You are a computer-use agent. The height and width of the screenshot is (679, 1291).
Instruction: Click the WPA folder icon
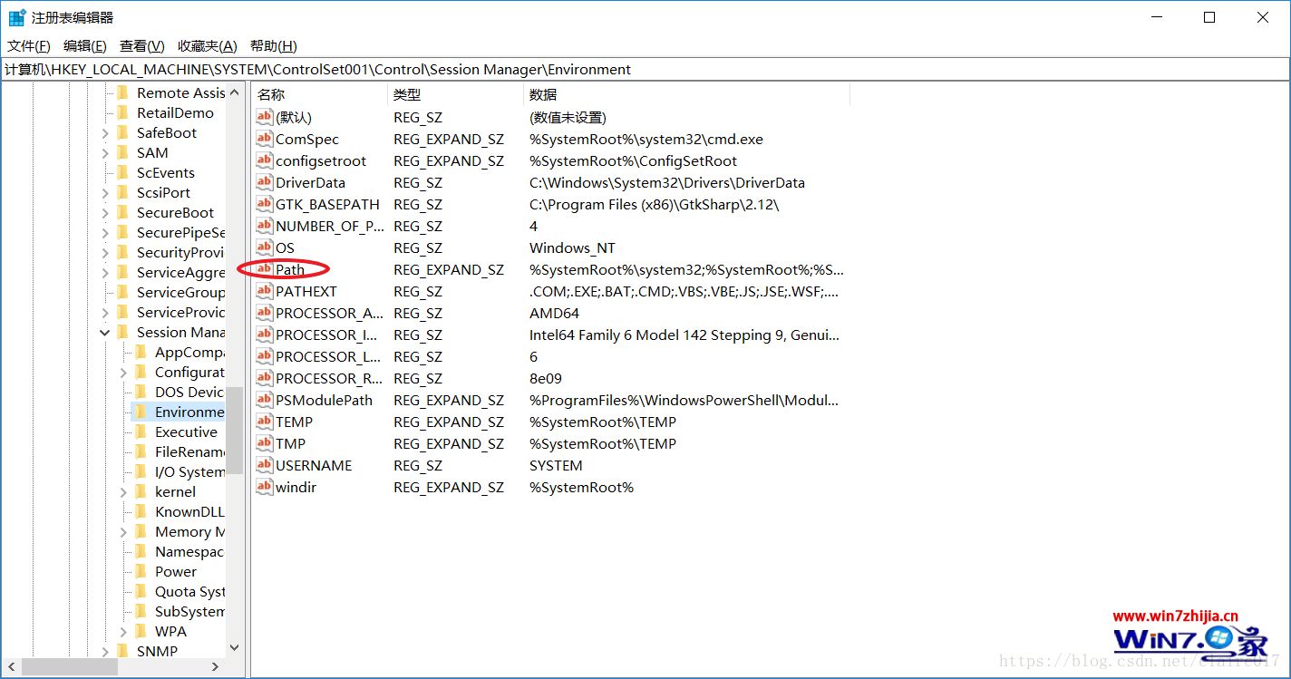tap(141, 631)
